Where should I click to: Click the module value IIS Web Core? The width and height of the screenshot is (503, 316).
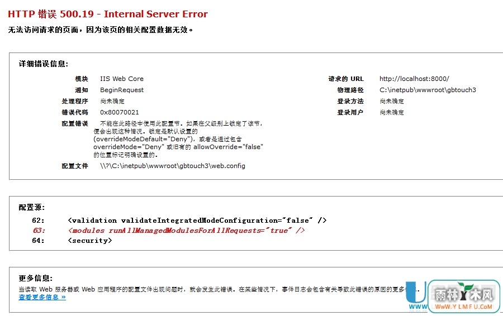[x=122, y=79]
